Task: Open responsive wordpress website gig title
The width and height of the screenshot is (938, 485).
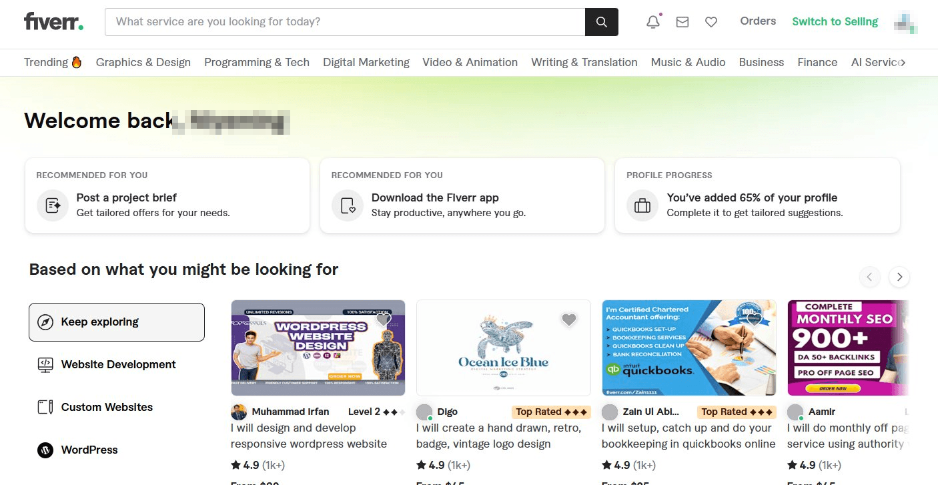Action: tap(309, 436)
